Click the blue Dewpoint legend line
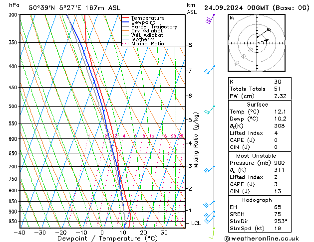The image size is (314, 242). click(x=126, y=22)
